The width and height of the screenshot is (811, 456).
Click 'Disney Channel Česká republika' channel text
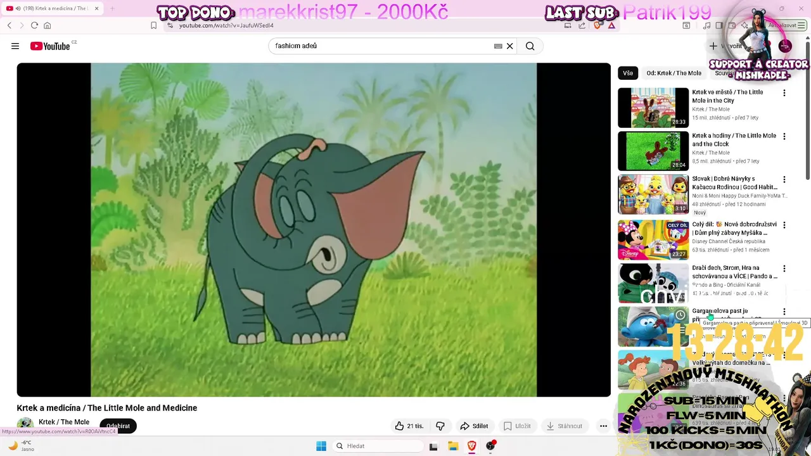coord(729,241)
